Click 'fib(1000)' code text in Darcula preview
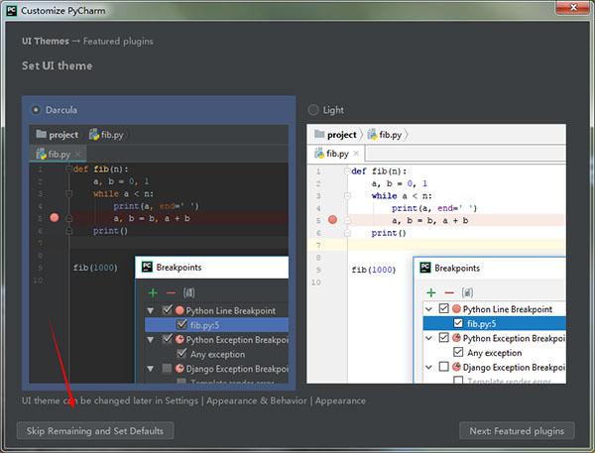Viewport: 595px width, 453px height. click(x=95, y=268)
